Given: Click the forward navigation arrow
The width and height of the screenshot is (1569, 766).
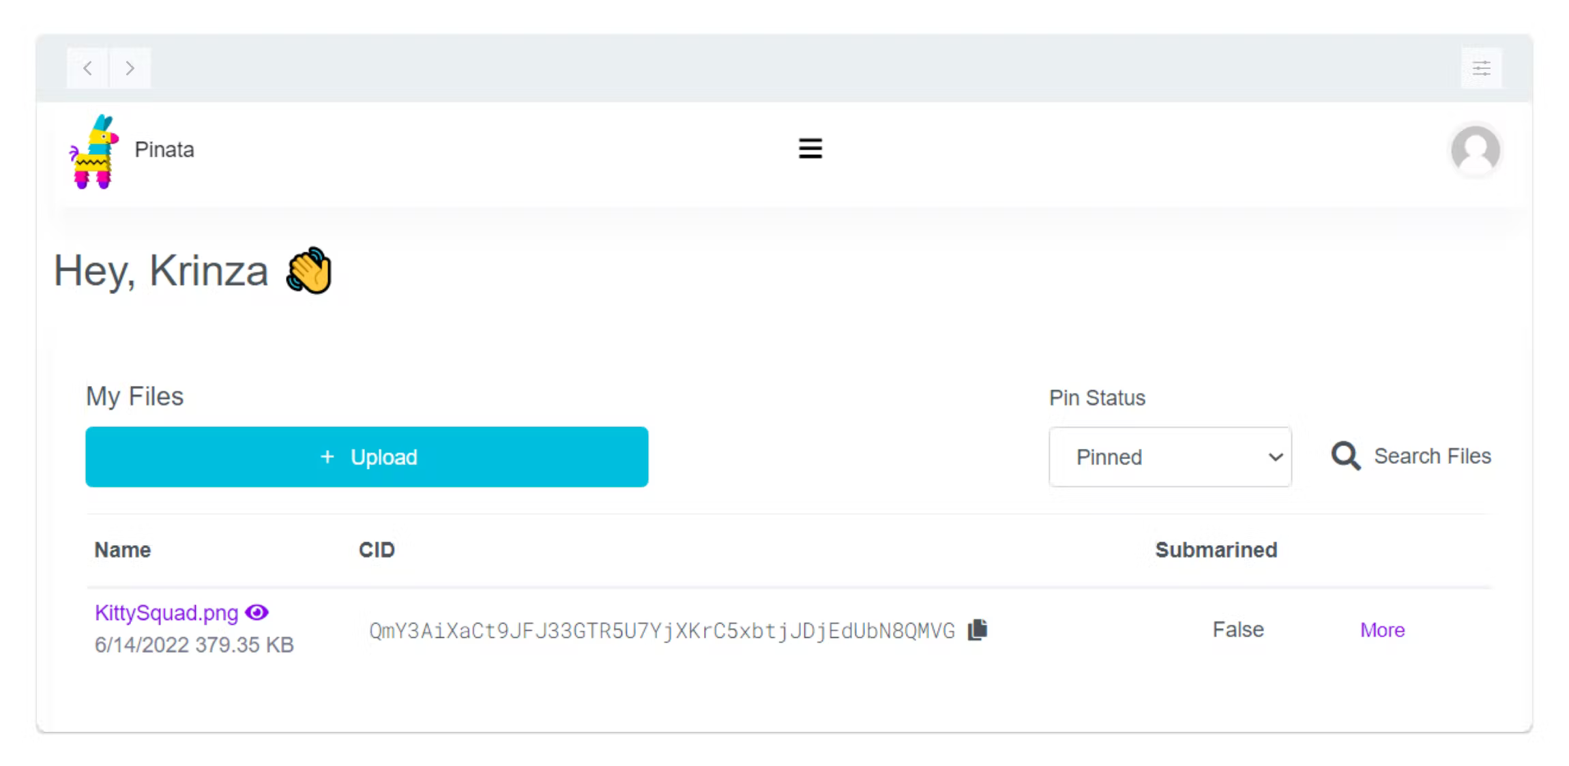Looking at the screenshot, I should pyautogui.click(x=130, y=68).
